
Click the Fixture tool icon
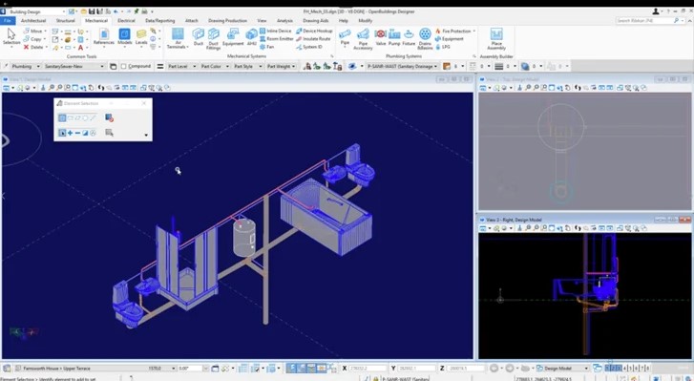click(409, 36)
